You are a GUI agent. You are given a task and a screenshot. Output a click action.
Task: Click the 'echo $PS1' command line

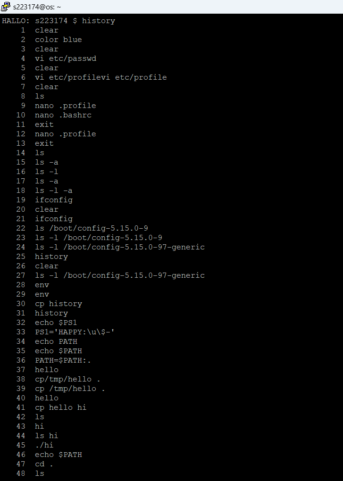coord(56,323)
